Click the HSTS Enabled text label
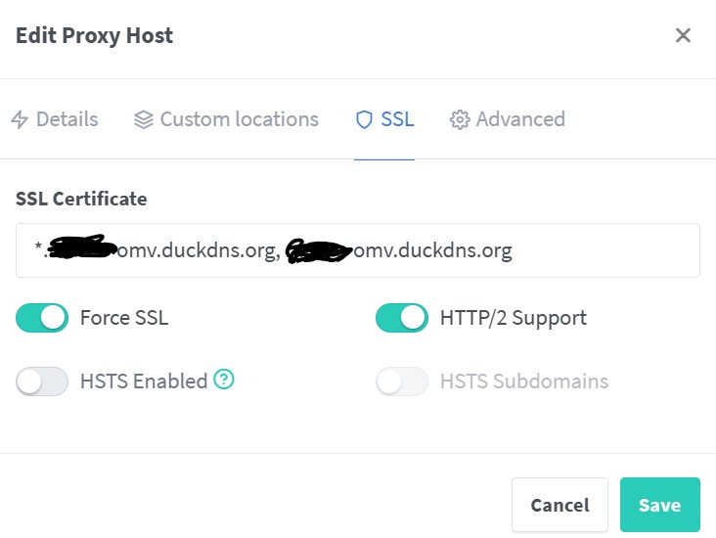 point(143,381)
